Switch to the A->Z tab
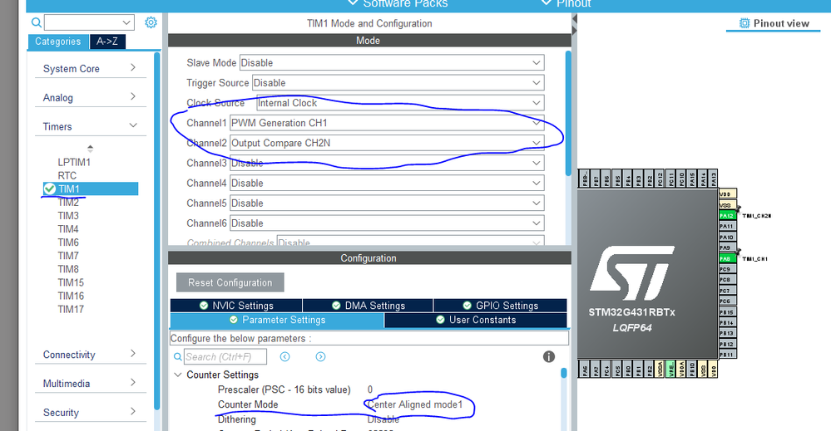Screen dimensions: 831x431 [x=107, y=42]
